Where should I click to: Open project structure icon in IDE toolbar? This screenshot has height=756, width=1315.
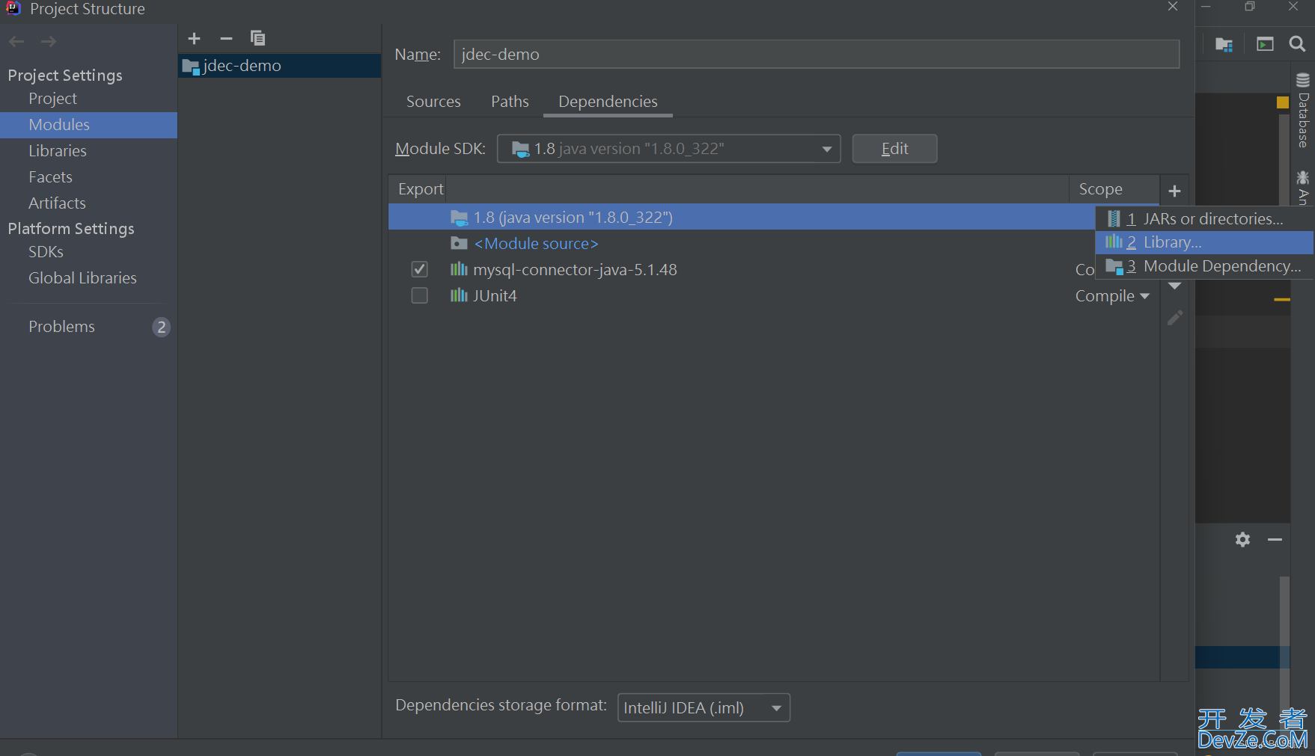(x=1224, y=44)
